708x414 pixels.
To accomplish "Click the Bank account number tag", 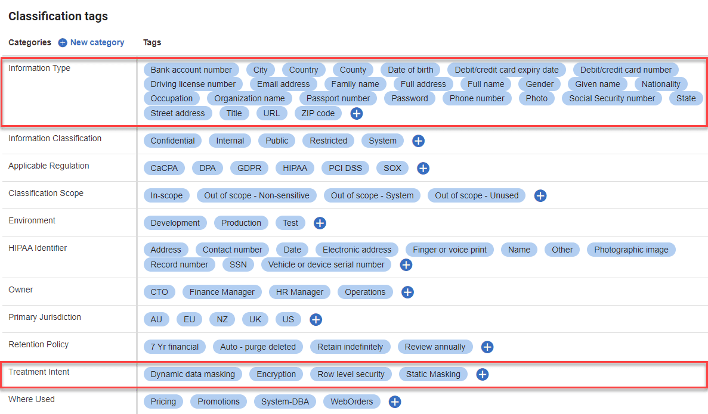I will [191, 70].
